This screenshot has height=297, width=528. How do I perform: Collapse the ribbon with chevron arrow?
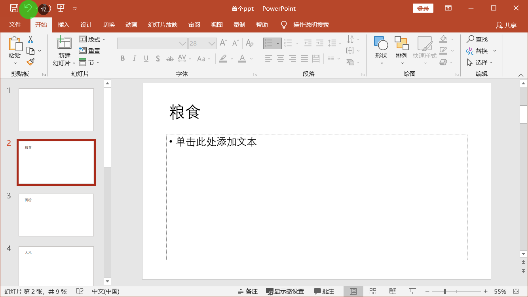[x=521, y=75]
